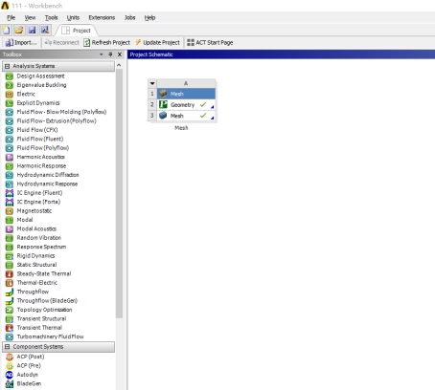Open the Toolbox panel options dropdown

coord(102,54)
